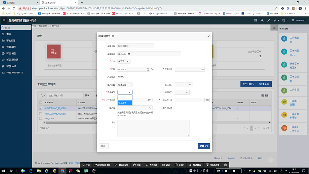This screenshot has height=174, width=309.
Task: Click the work order quantity field showing 100
Action: coord(190,69)
